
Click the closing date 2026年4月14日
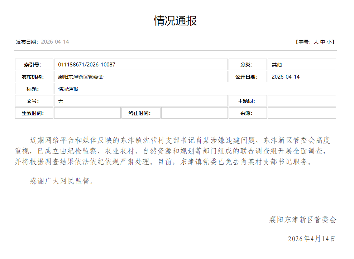[311, 239]
